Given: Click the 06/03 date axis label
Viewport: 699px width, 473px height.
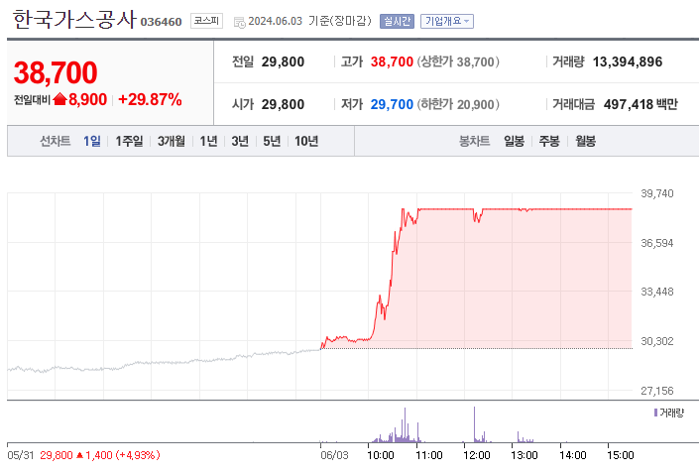Looking at the screenshot, I should pyautogui.click(x=334, y=455).
